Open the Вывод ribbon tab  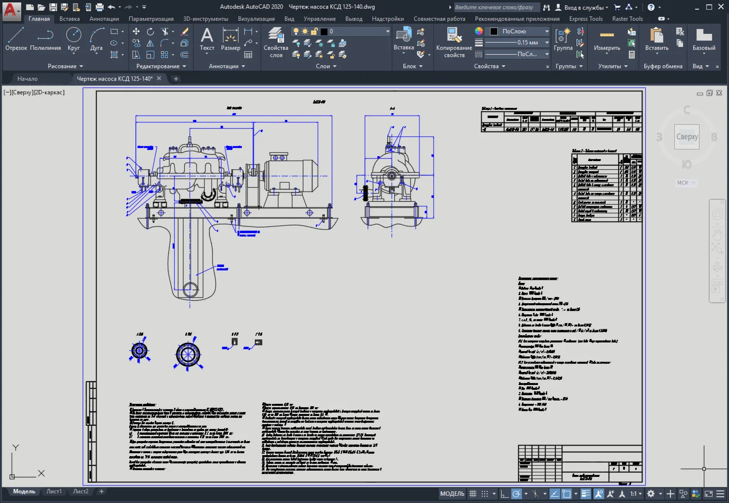[354, 19]
